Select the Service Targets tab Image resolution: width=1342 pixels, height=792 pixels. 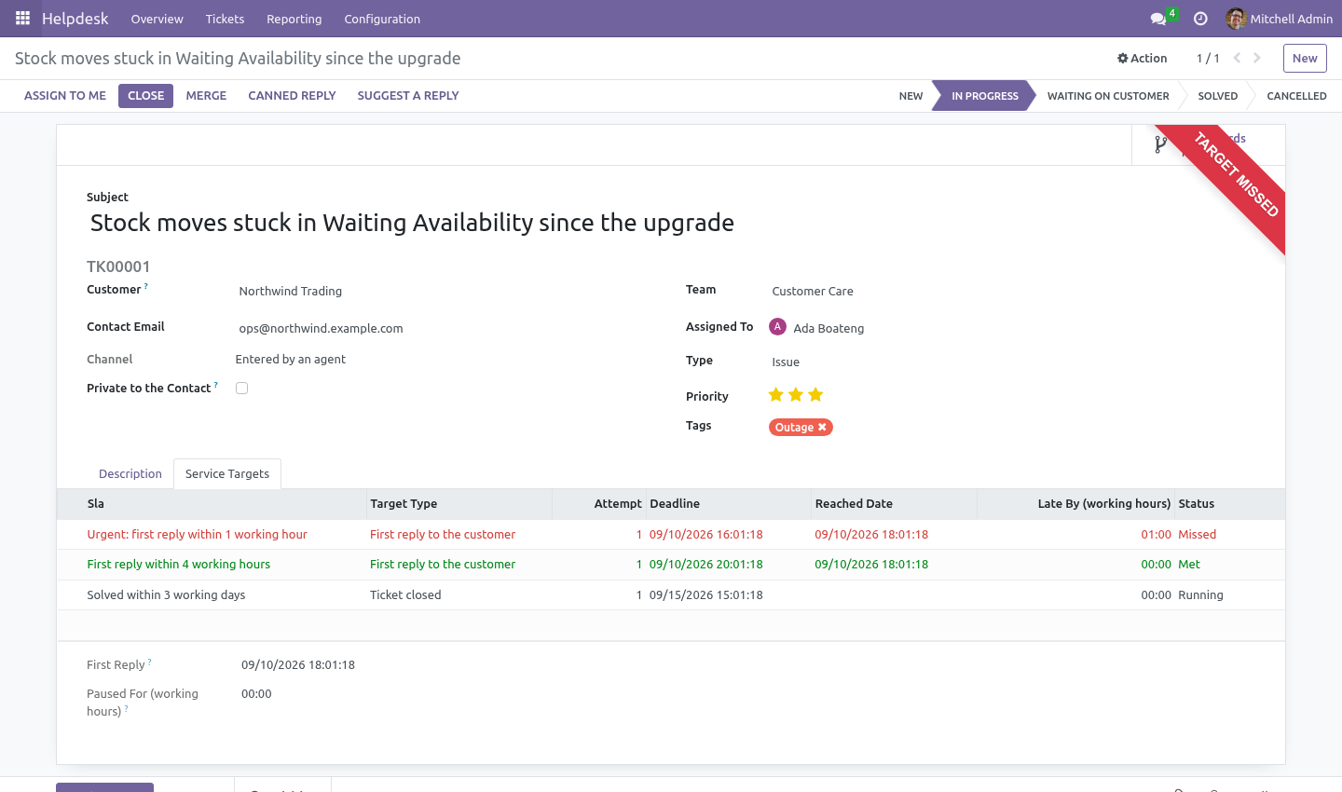(x=227, y=474)
